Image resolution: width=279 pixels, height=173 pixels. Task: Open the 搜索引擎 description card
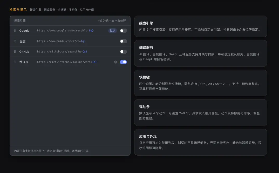[x=201, y=26]
